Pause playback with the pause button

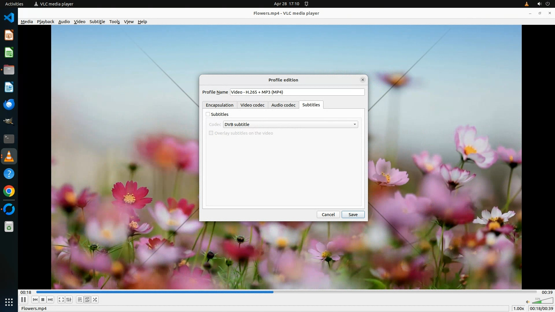23,300
